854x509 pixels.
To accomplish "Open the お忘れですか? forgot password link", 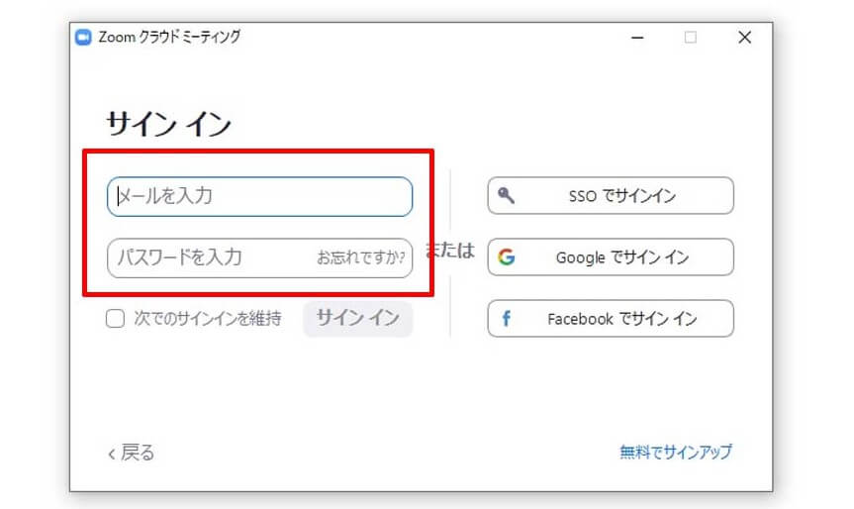I will tap(361, 257).
